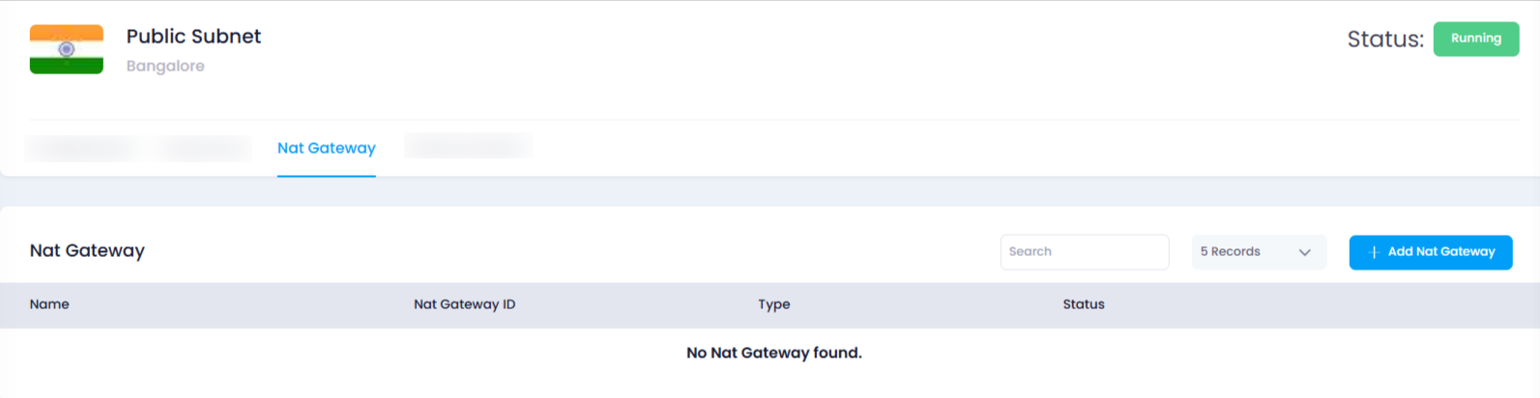Open the 5 Records dropdown
This screenshot has height=398, width=1540.
pyautogui.click(x=1259, y=252)
